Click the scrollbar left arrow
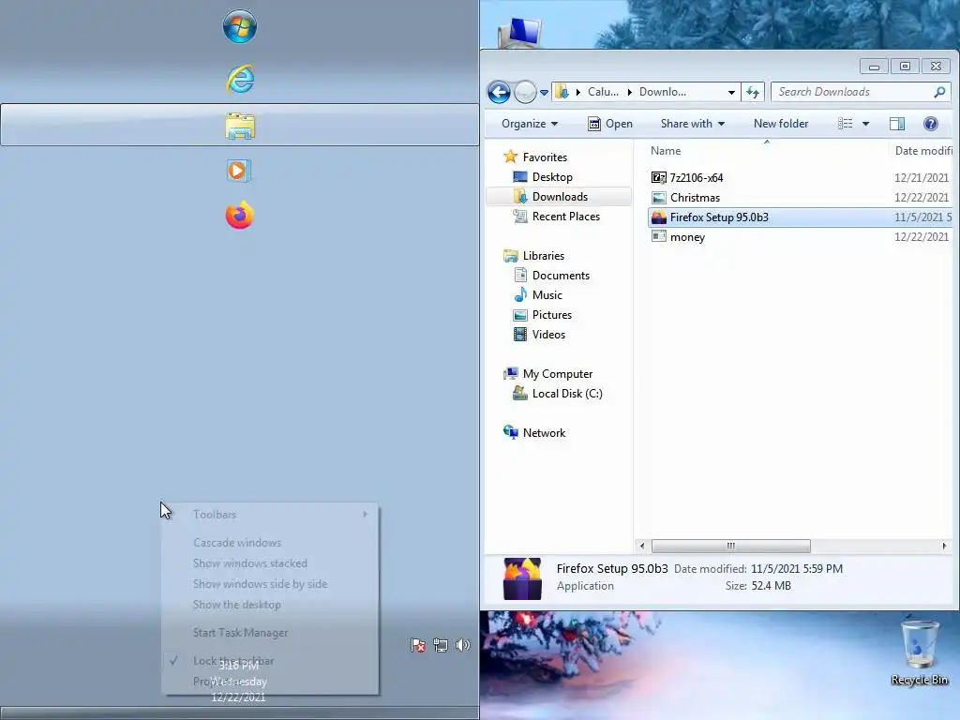960x720 pixels. tap(641, 546)
